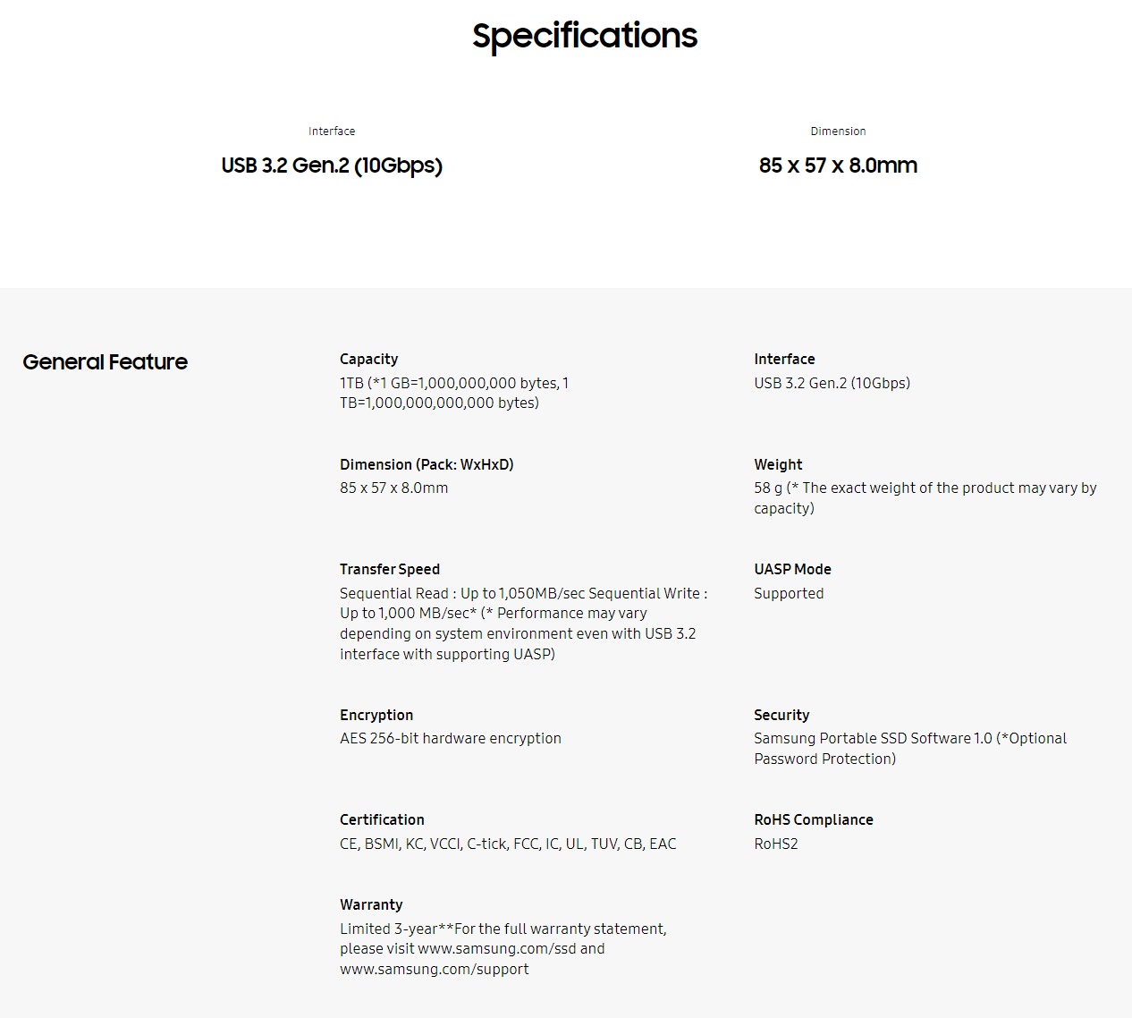The width and height of the screenshot is (1132, 1018).
Task: Click the "Warranty" spec label
Action: 371,904
